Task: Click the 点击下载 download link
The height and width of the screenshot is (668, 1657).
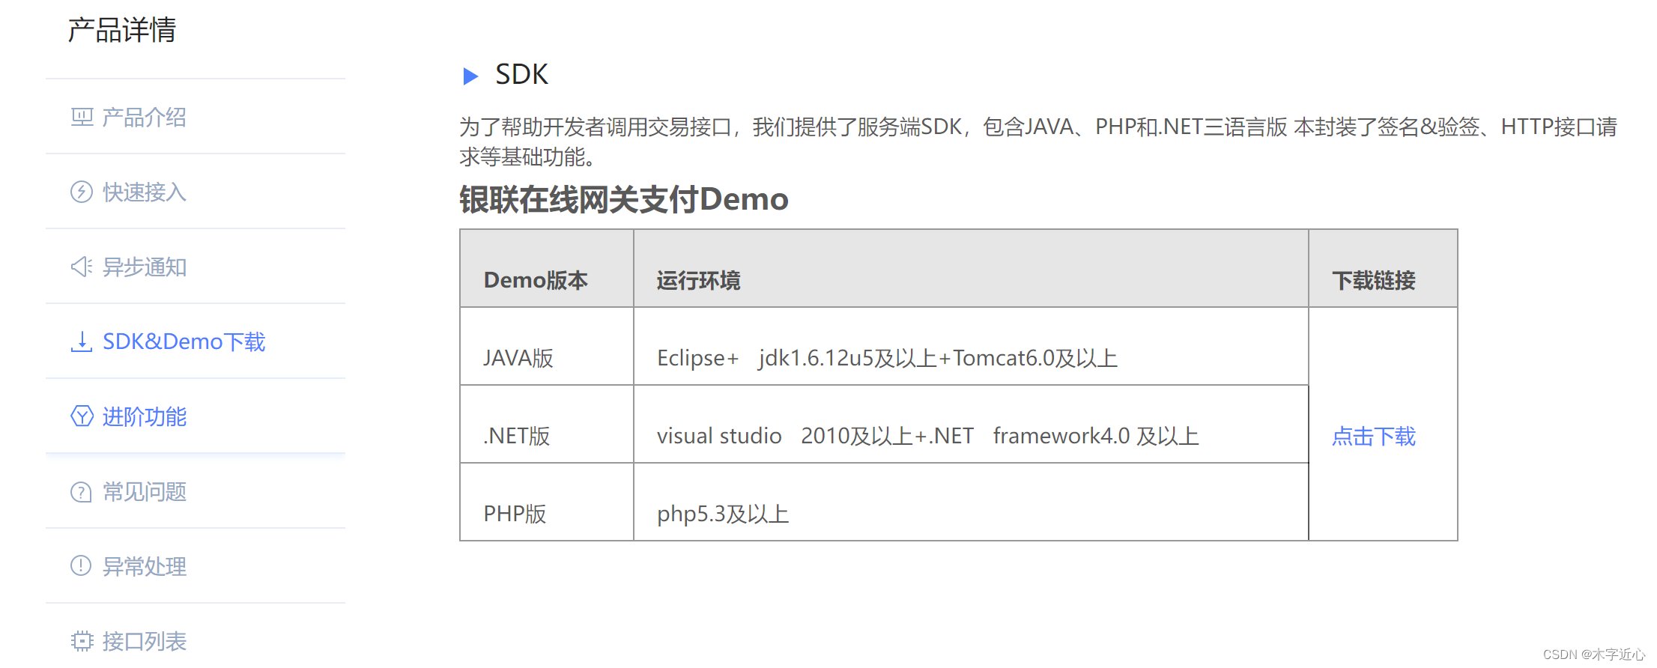Action: coord(1373,436)
